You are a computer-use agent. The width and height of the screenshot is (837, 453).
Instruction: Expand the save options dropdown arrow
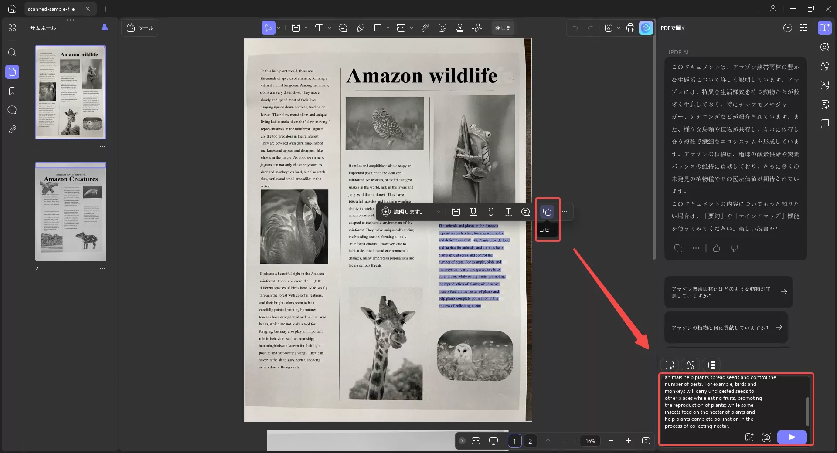[x=619, y=28]
